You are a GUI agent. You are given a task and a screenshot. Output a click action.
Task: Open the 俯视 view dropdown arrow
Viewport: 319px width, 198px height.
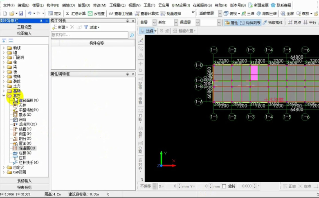tap(239, 14)
